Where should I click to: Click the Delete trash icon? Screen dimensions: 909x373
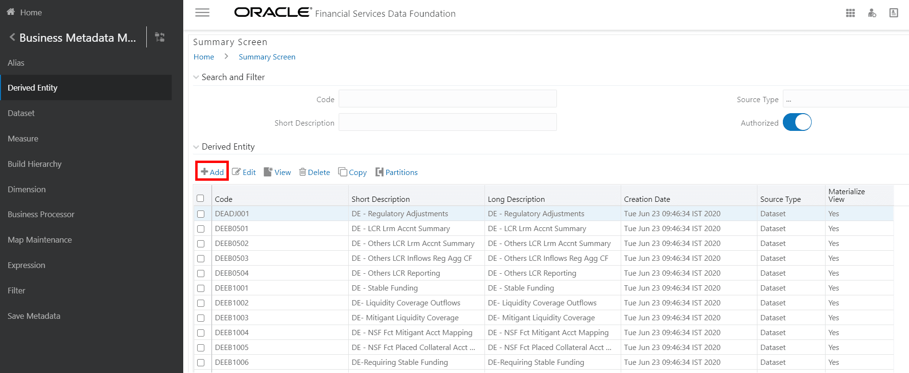pos(303,172)
